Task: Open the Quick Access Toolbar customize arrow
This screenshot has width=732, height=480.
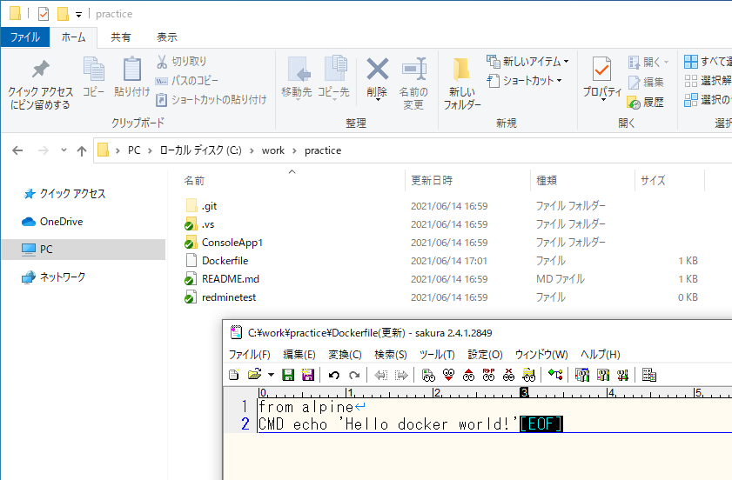Action: (x=79, y=15)
